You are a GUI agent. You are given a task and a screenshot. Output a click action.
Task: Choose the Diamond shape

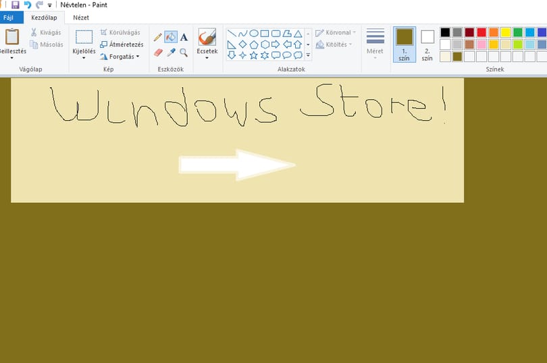click(243, 45)
